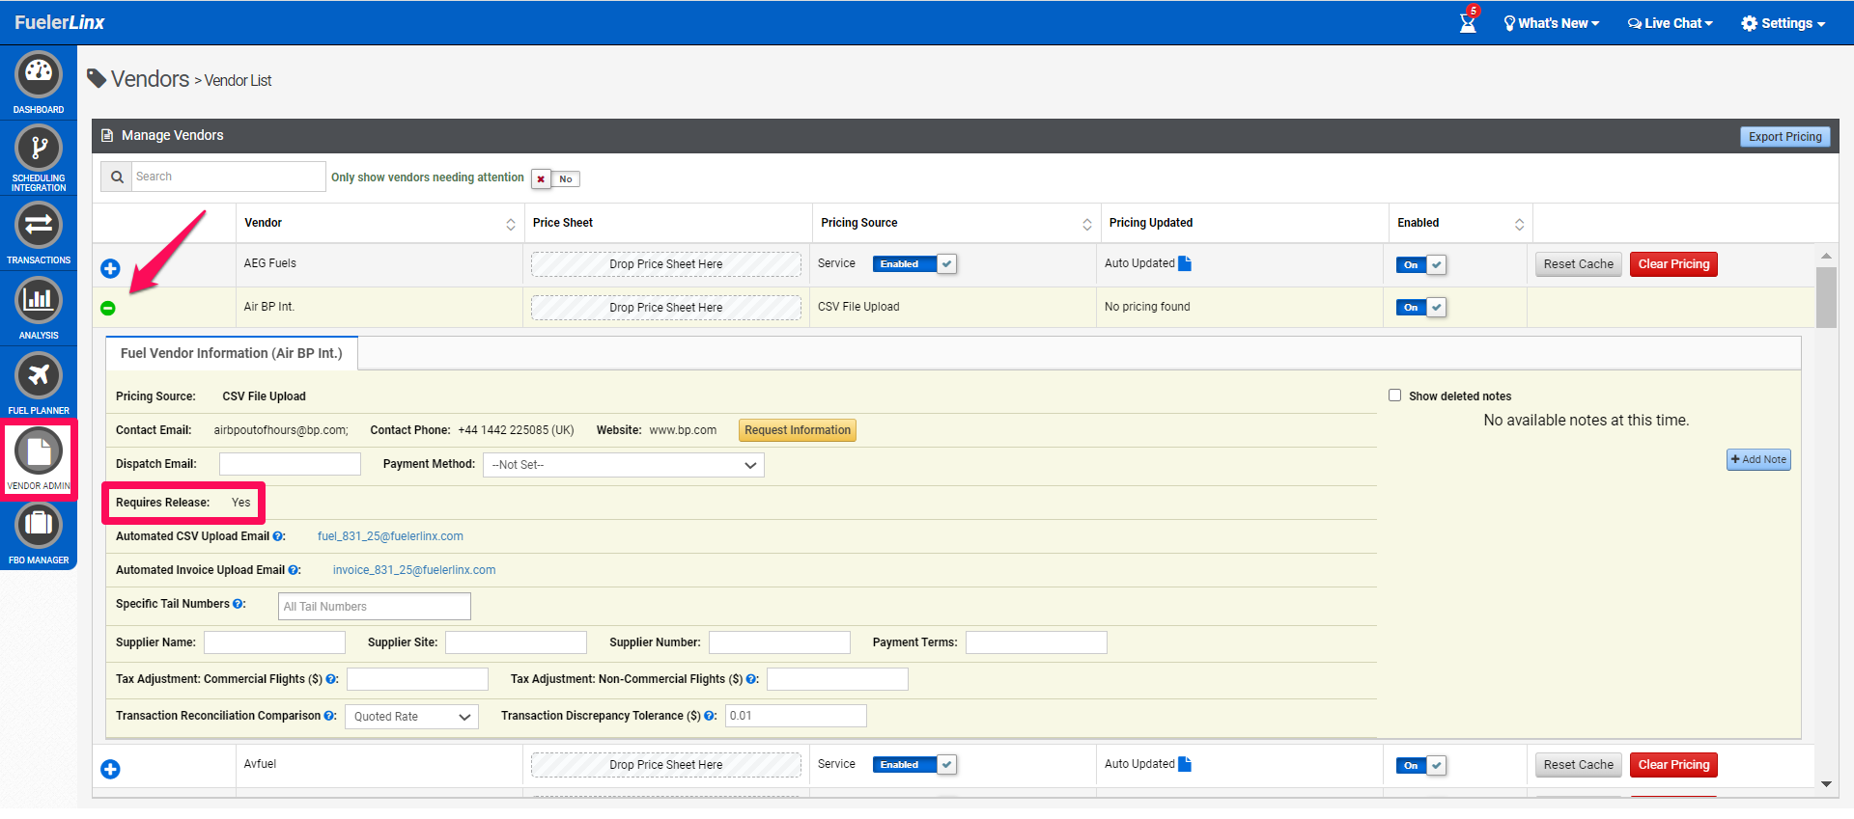Open the What's New menu

point(1552,23)
